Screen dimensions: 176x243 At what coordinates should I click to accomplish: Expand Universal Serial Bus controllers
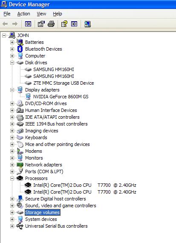click(x=12, y=226)
